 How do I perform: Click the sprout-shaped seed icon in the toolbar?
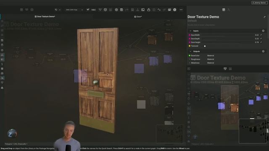(x=88, y=10)
